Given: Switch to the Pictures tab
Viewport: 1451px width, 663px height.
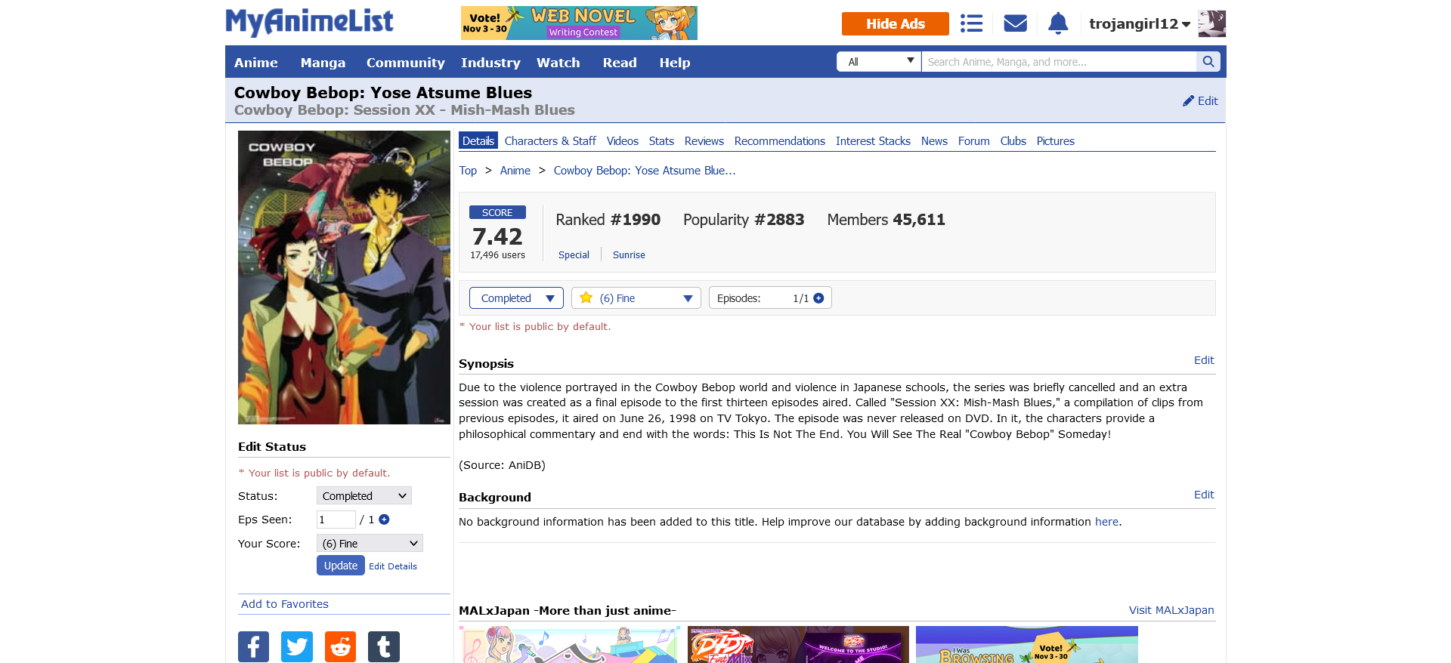Looking at the screenshot, I should (x=1055, y=141).
